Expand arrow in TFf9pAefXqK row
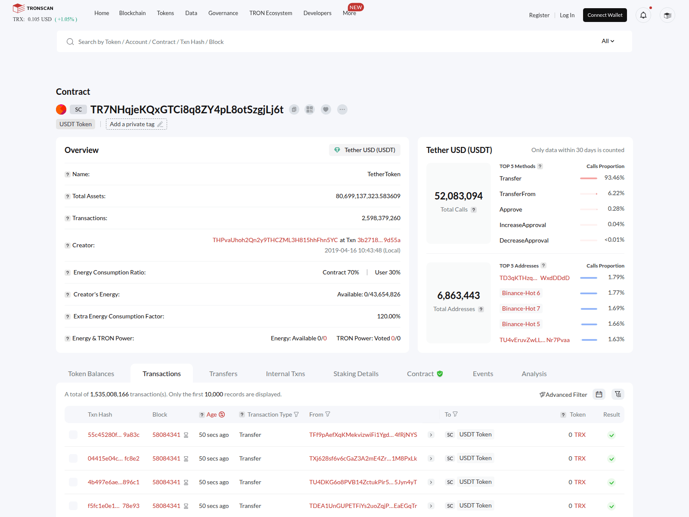Image resolution: width=689 pixels, height=517 pixels. tap(431, 435)
